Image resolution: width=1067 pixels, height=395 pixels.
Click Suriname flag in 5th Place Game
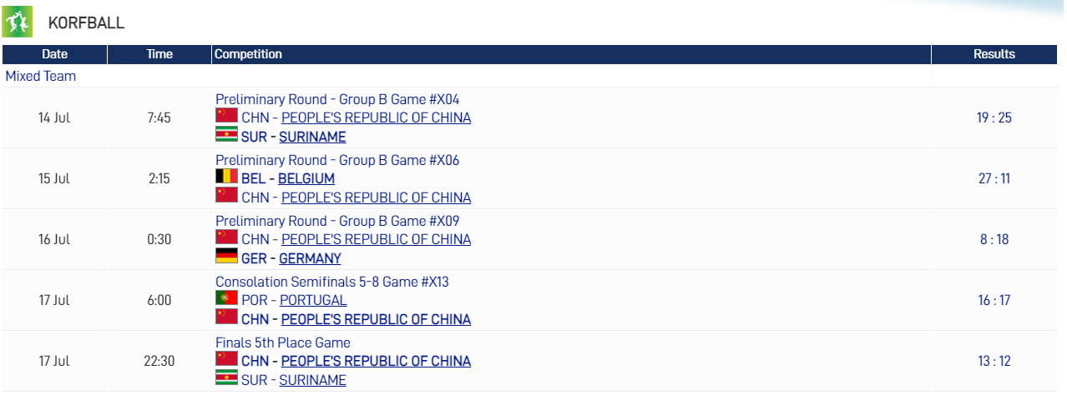click(226, 377)
